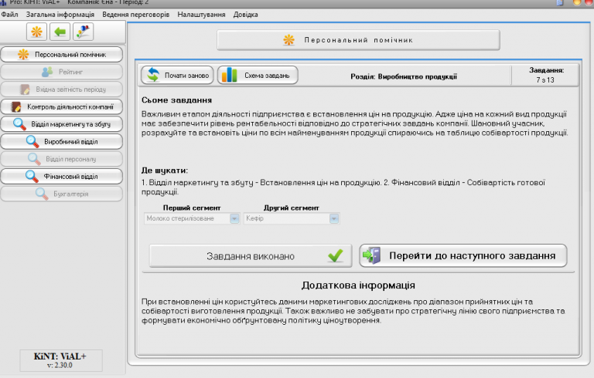Click the Завдання виконано button

pos(251,256)
